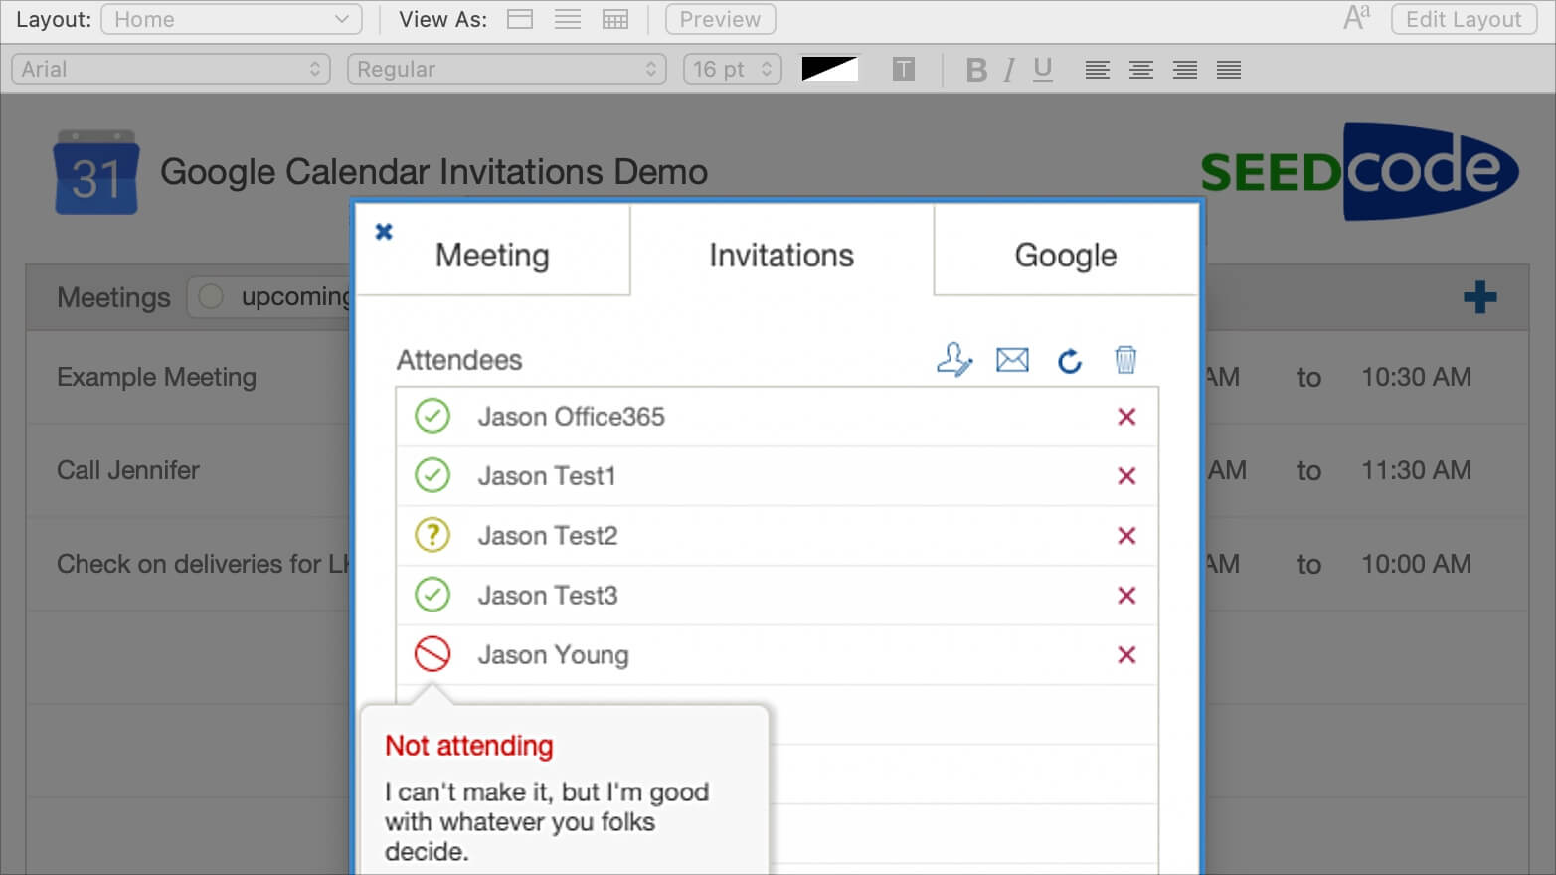Select the Jason Test3 attendee name
The image size is (1556, 875).
coord(548,596)
